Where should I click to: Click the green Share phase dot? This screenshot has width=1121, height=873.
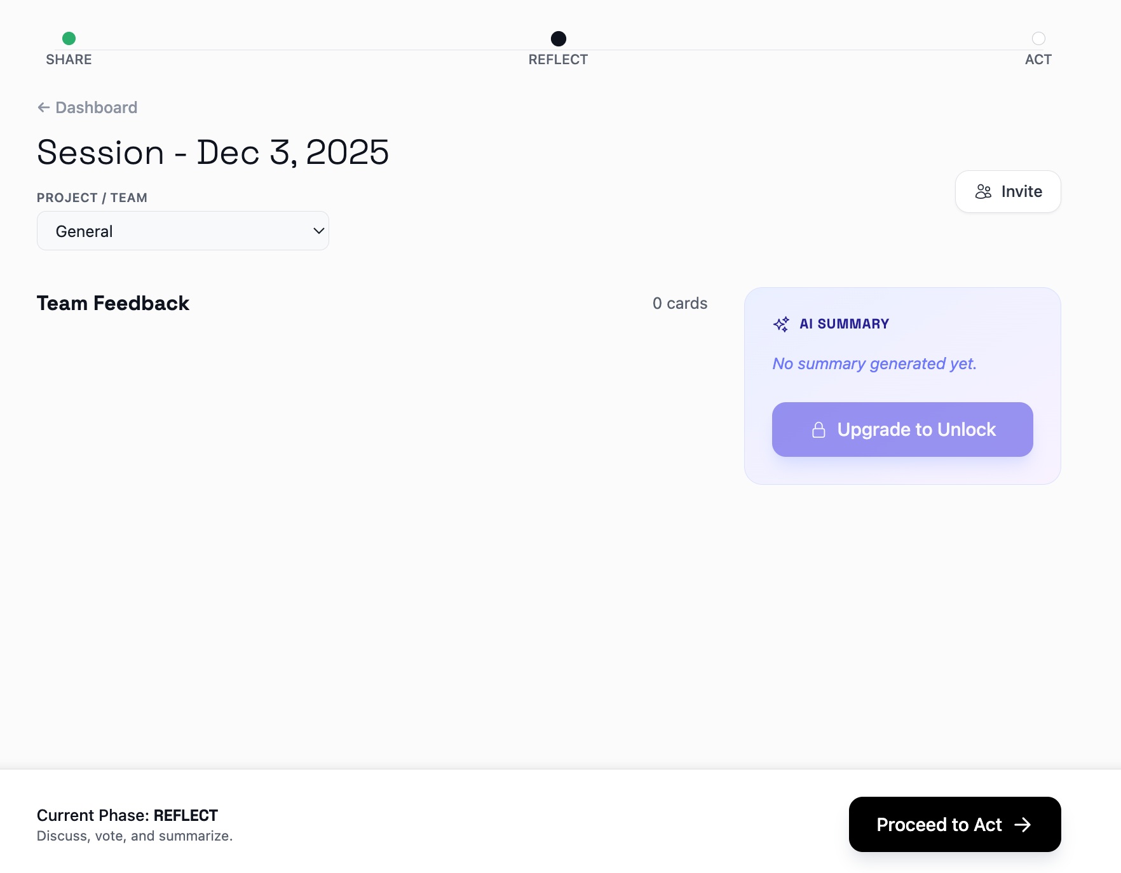click(x=69, y=39)
